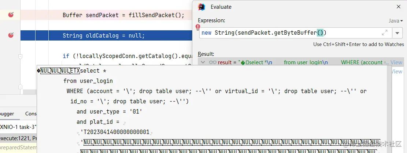Switch to the Debugger tab
This screenshot has width=407, height=153.
point(7,114)
